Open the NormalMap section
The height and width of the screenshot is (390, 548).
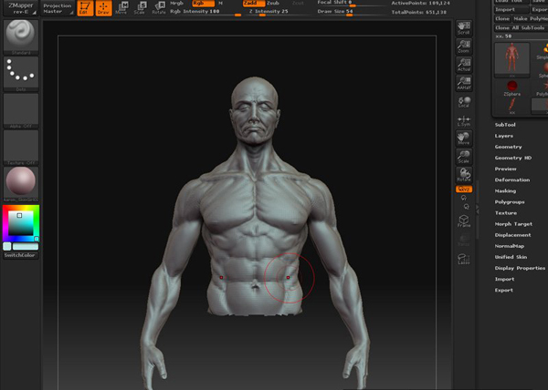[x=510, y=246]
